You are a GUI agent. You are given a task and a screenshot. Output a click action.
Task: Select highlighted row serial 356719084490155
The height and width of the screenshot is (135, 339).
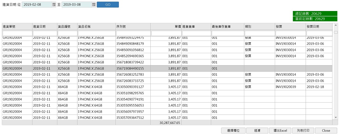130,69
